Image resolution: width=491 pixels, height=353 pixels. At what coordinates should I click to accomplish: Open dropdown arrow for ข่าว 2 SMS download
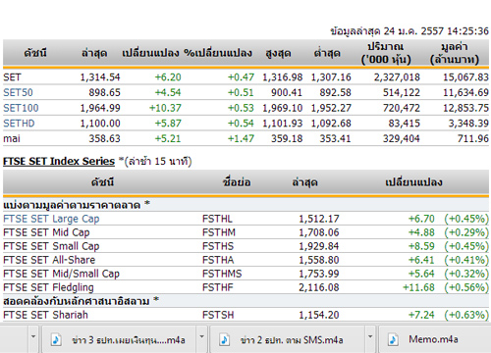pyautogui.click(x=370, y=336)
